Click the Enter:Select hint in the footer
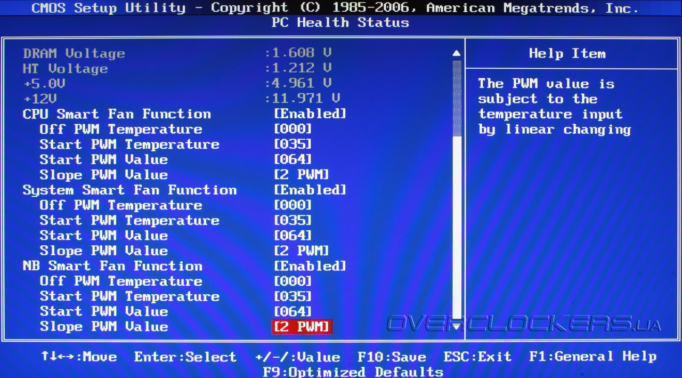 click(x=185, y=357)
